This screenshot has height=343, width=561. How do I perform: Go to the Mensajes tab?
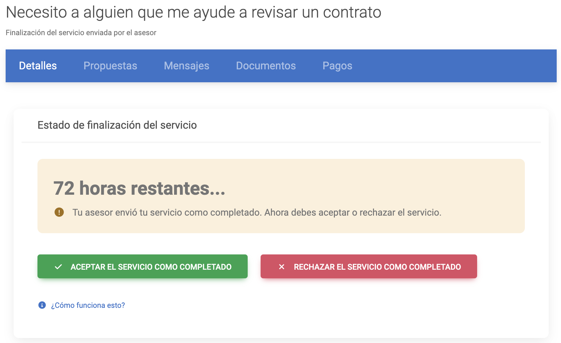click(186, 66)
